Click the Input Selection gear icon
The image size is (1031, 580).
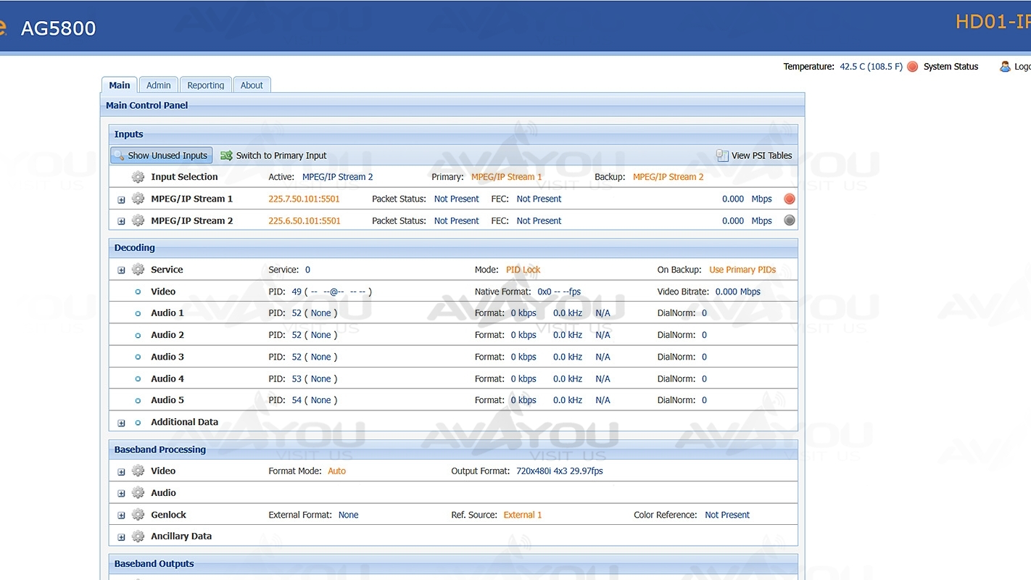pyautogui.click(x=138, y=177)
